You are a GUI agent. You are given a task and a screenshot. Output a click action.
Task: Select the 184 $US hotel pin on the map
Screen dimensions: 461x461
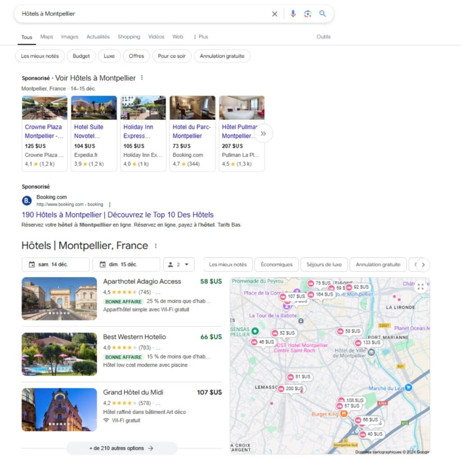click(321, 294)
